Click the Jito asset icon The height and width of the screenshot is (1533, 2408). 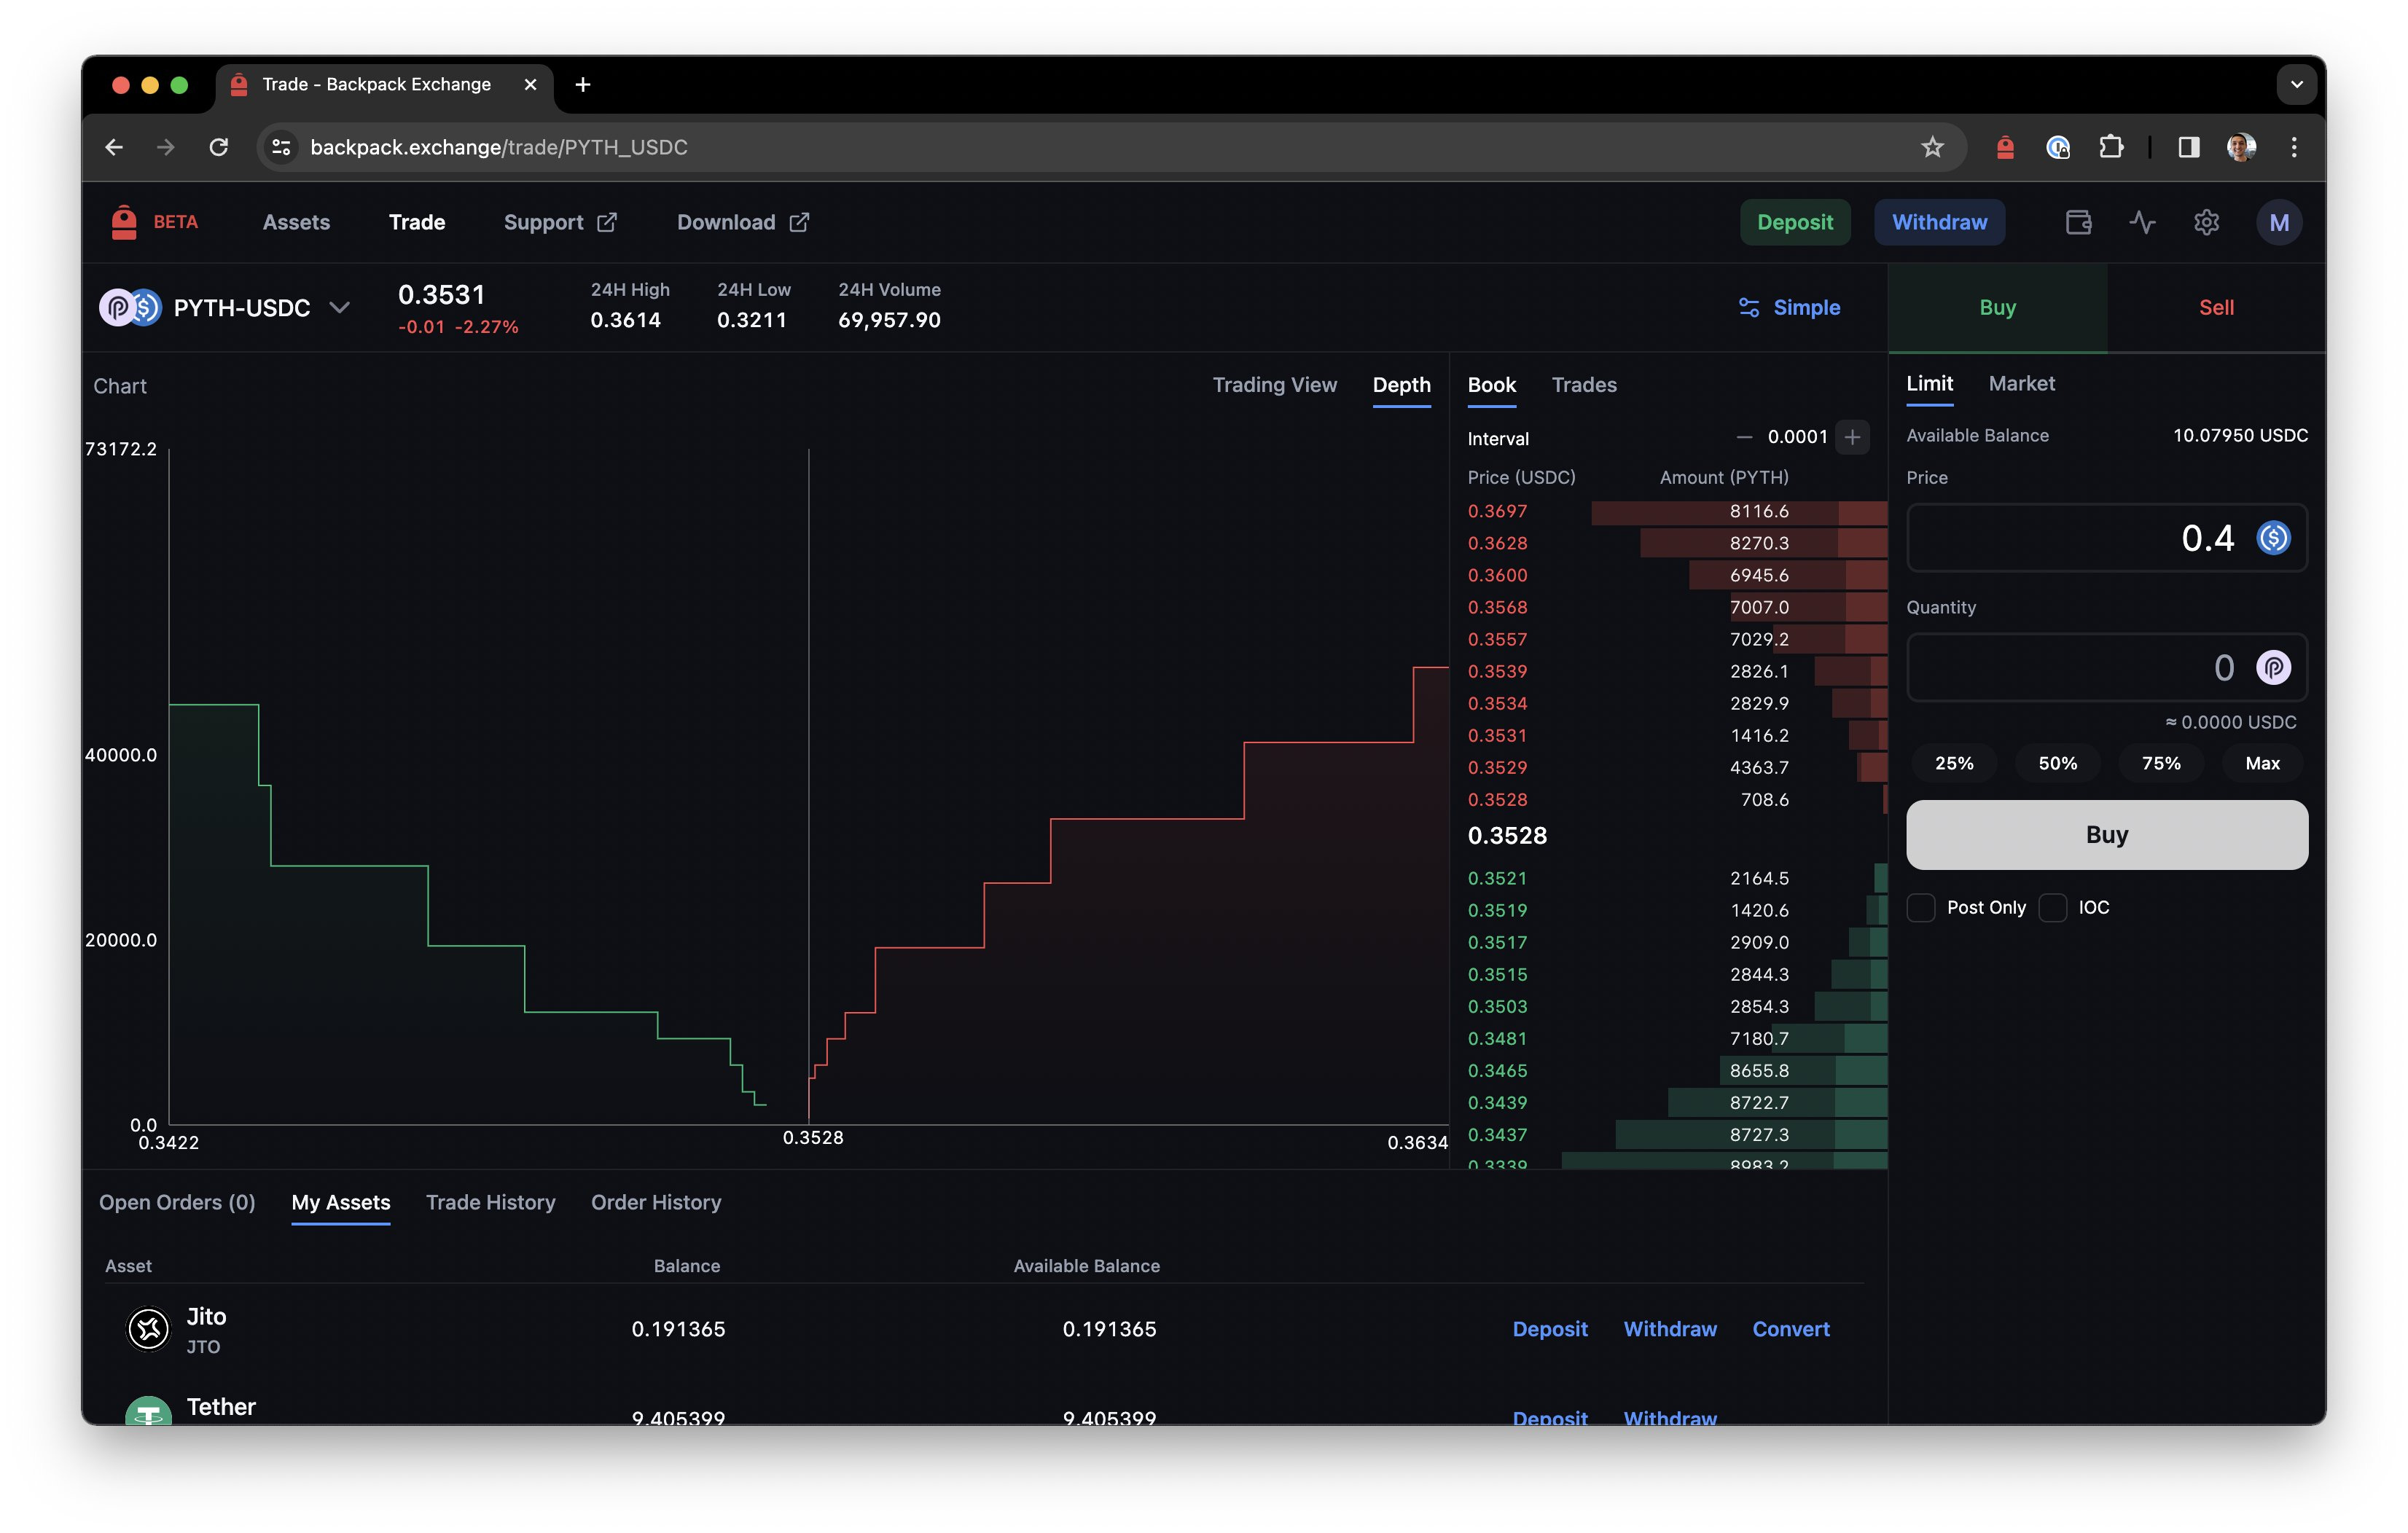click(x=149, y=1328)
